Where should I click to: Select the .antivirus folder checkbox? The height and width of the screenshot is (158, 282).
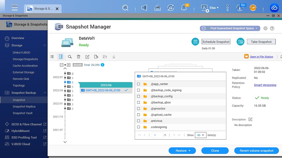[x=138, y=121]
